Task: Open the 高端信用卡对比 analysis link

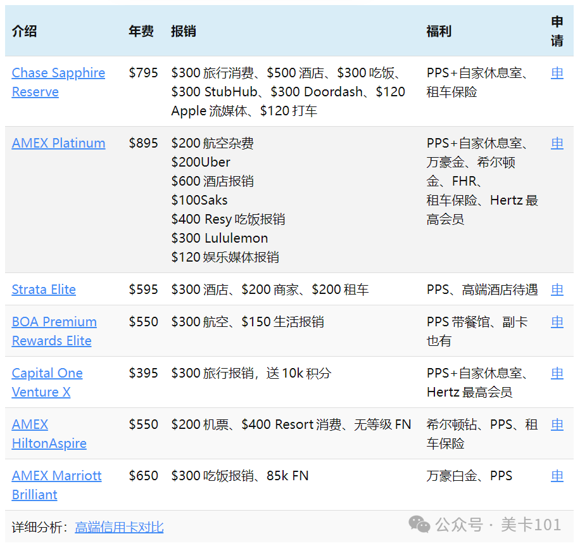Action: pyautogui.click(x=119, y=527)
